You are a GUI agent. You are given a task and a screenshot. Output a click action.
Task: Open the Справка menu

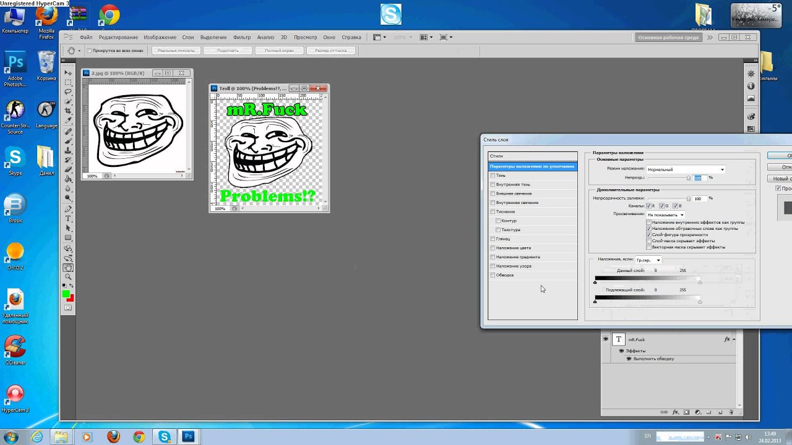tap(351, 37)
